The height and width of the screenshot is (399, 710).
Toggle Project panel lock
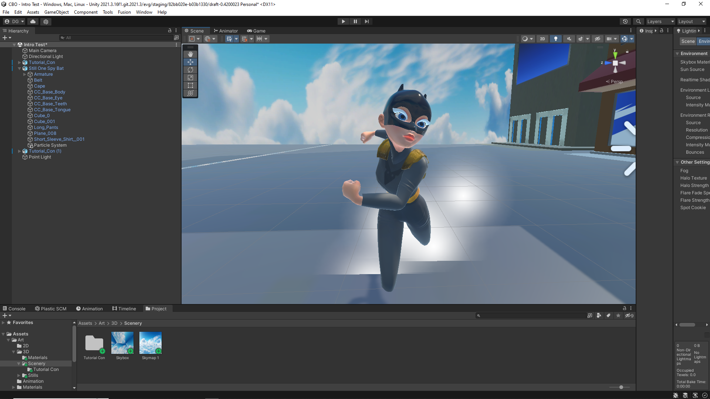point(625,308)
